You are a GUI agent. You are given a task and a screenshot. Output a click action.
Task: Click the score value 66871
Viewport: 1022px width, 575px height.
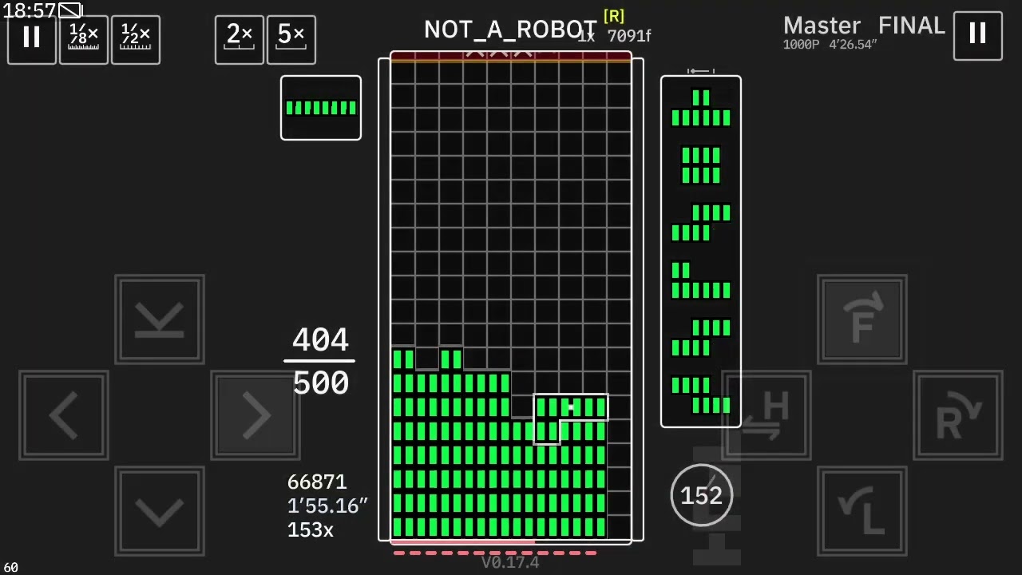click(317, 482)
